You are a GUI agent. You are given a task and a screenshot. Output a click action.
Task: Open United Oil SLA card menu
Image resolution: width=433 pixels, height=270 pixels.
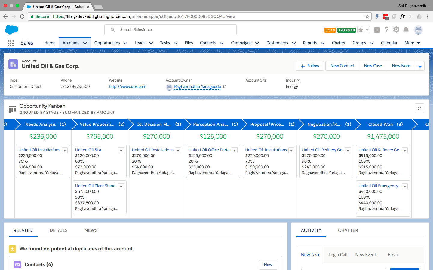click(x=121, y=151)
